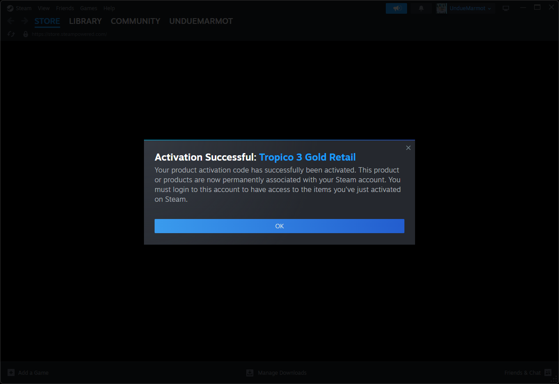This screenshot has height=384, width=559.
Task: Open the notifications bell
Action: (x=421, y=8)
